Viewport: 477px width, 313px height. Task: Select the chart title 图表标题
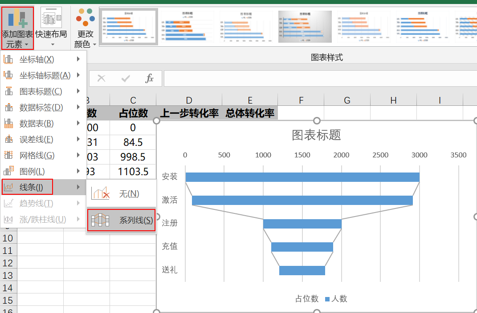[316, 135]
